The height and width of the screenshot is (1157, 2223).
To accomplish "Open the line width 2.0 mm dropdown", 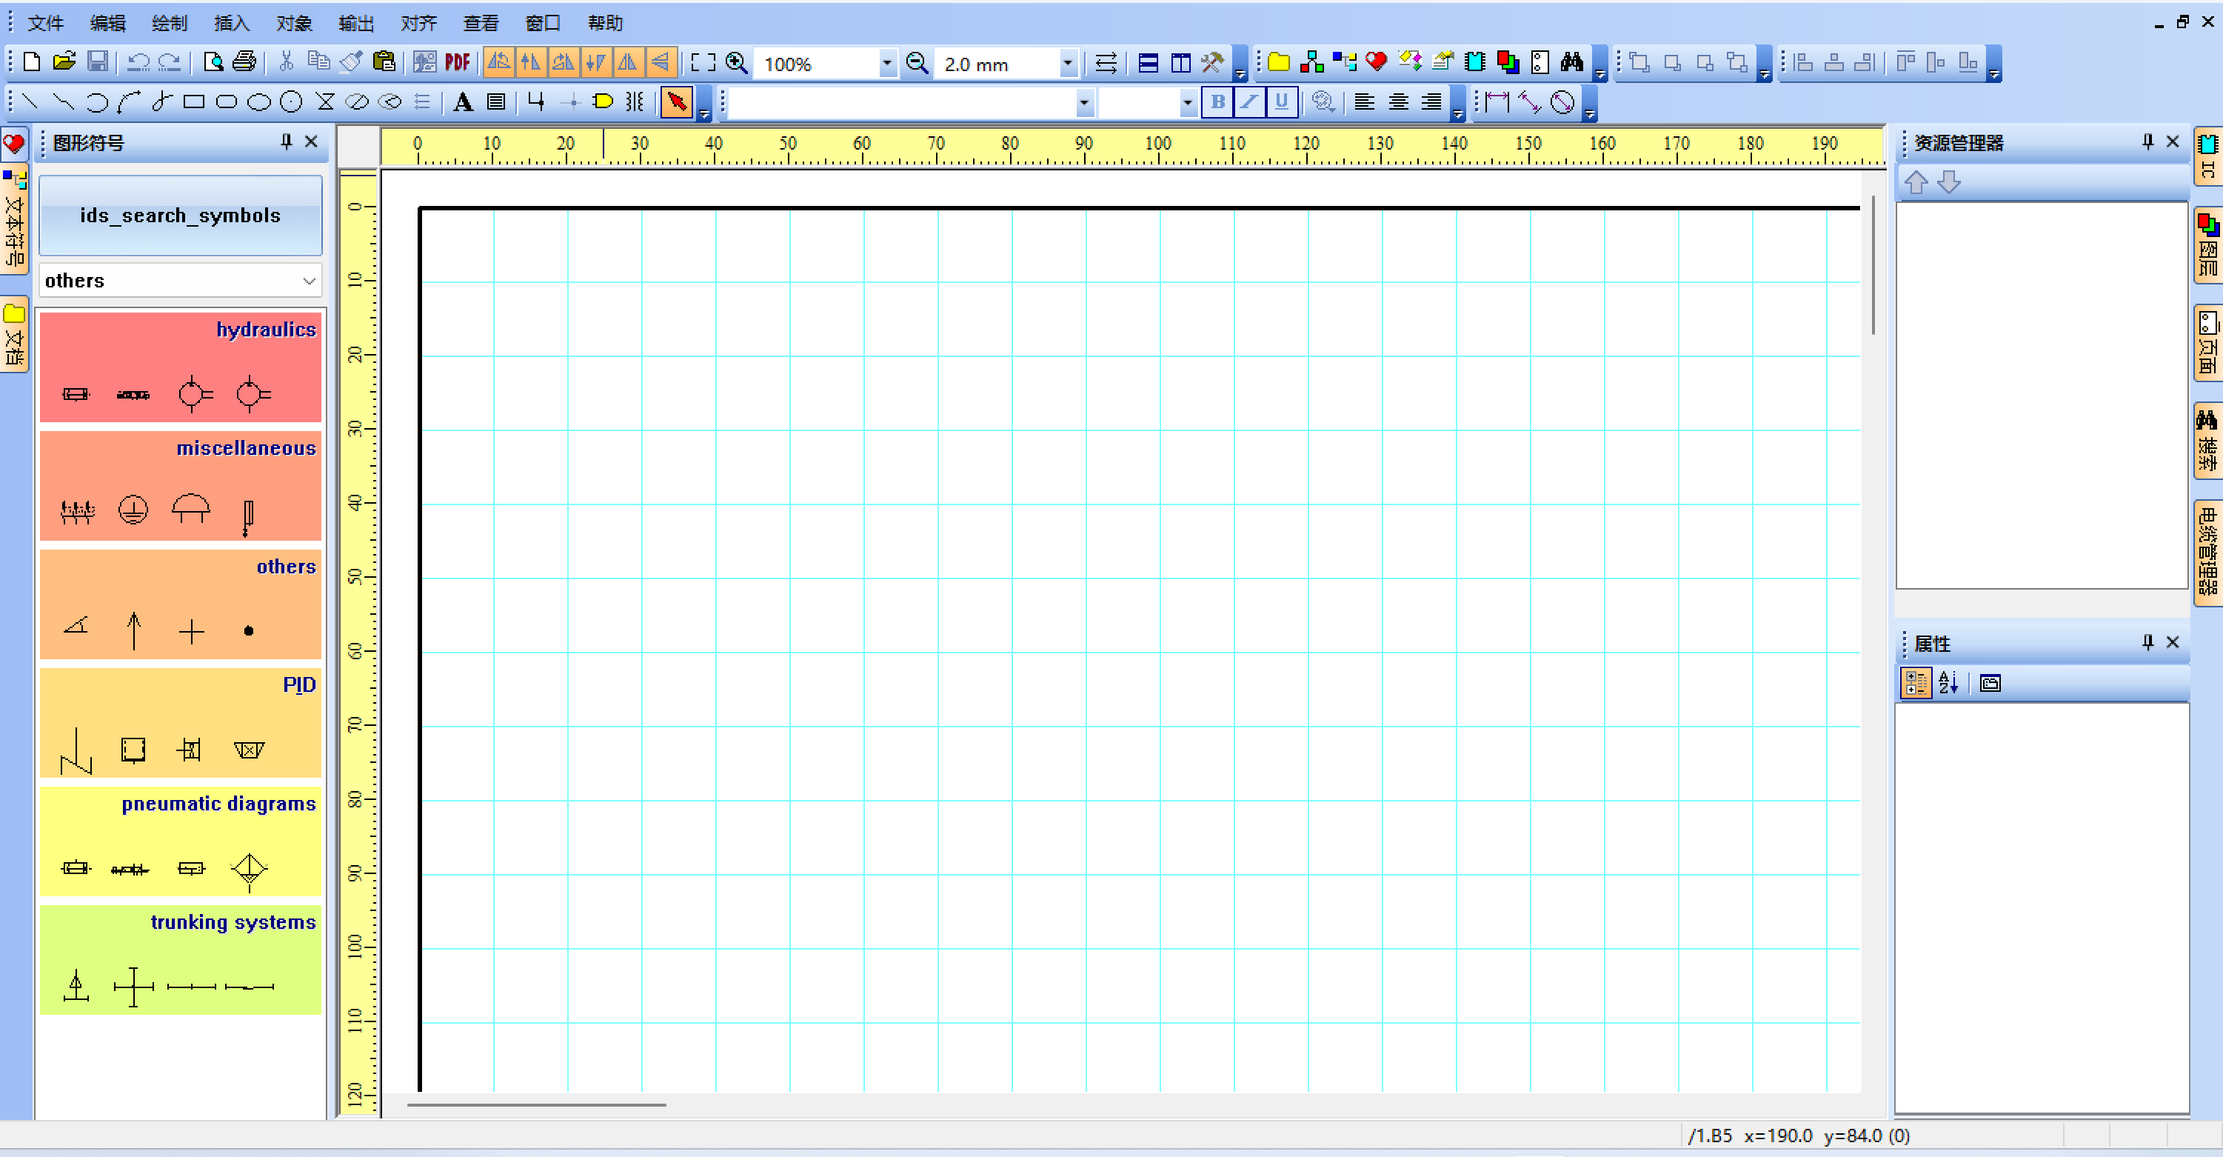I will pyautogui.click(x=1068, y=63).
